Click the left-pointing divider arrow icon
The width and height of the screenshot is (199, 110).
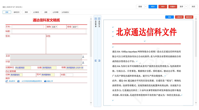(x=96, y=61)
